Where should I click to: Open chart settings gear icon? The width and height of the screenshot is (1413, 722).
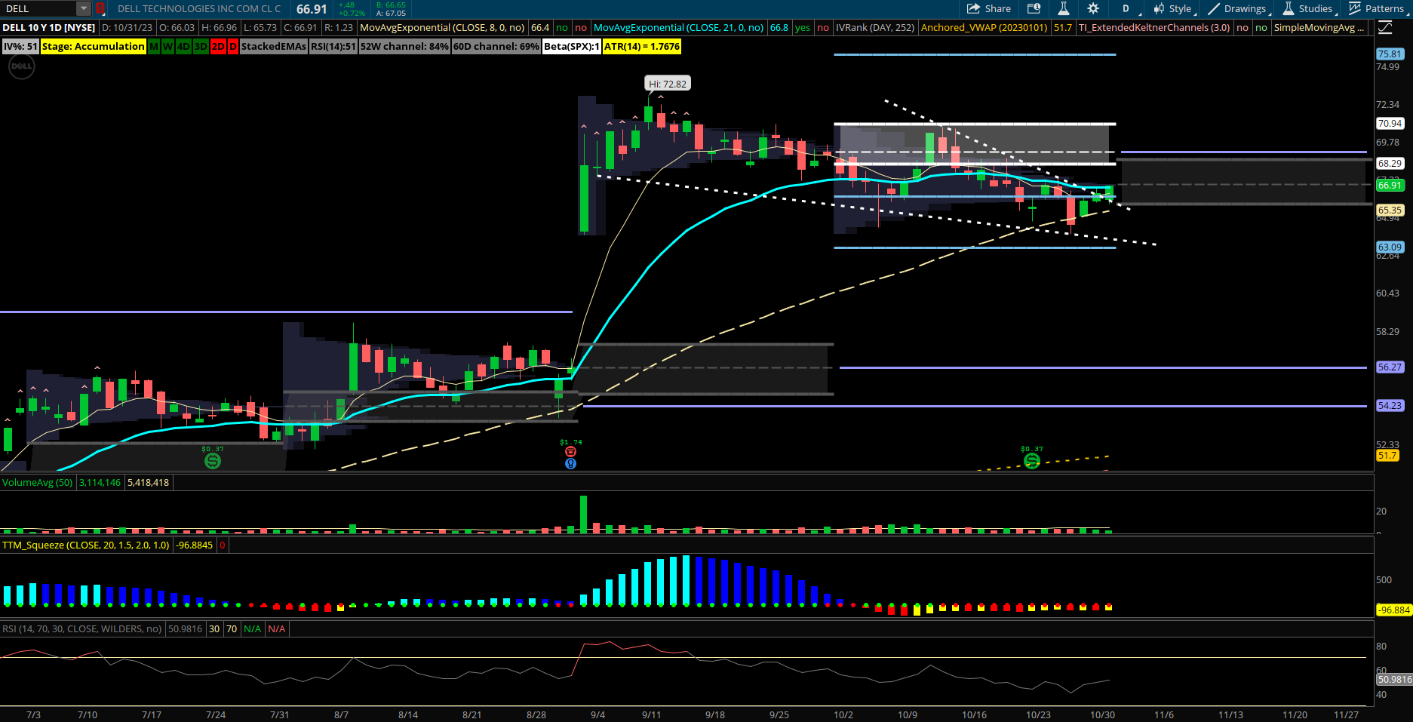pos(1093,9)
